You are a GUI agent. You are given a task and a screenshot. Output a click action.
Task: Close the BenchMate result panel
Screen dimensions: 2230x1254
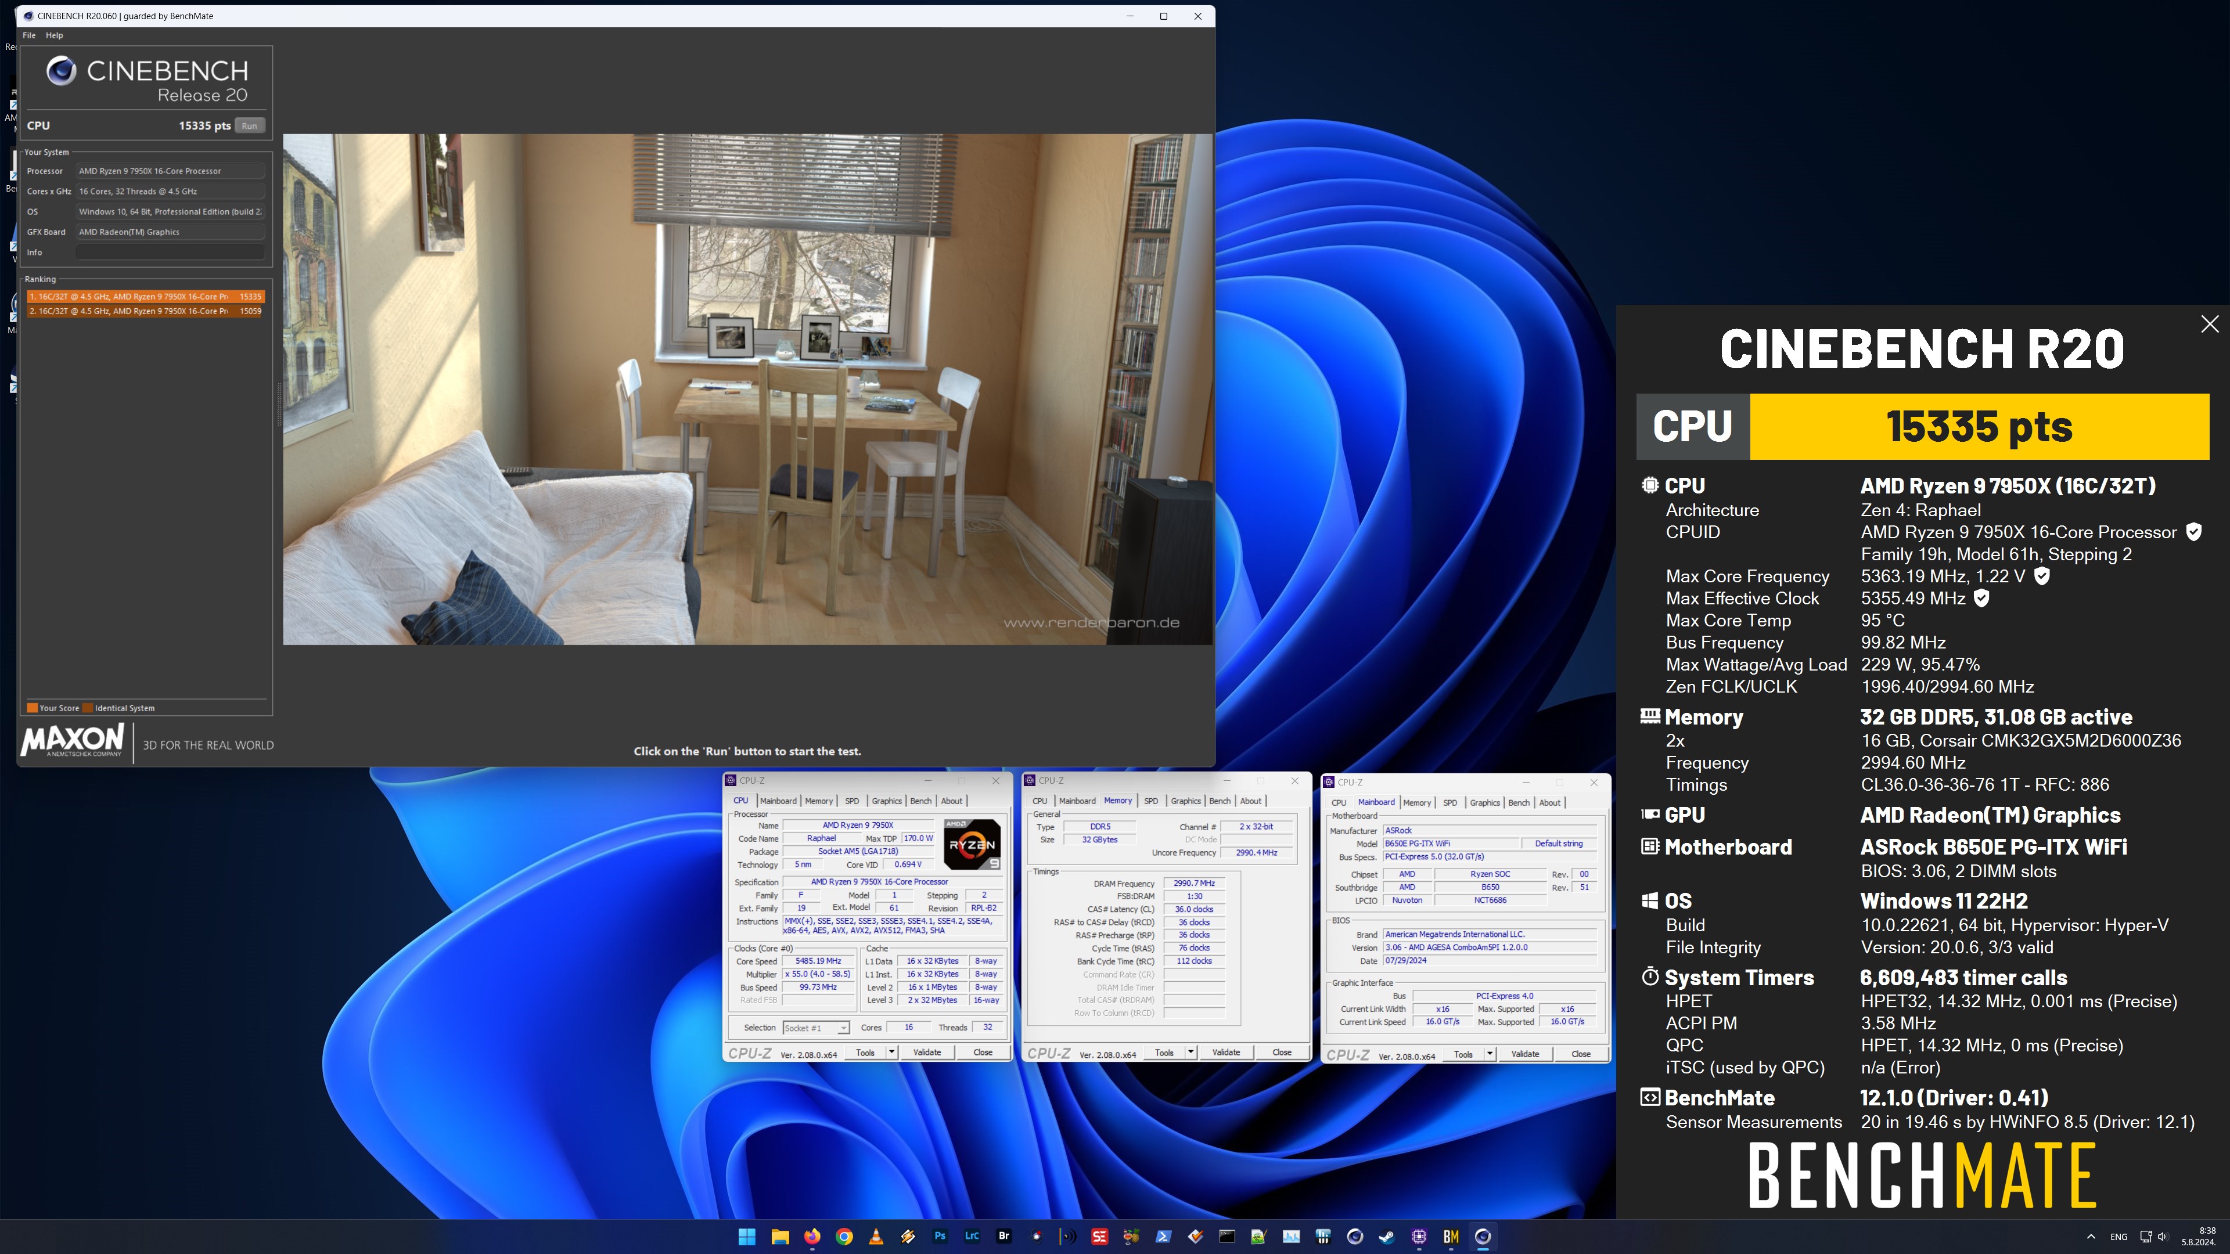pos(2209,324)
